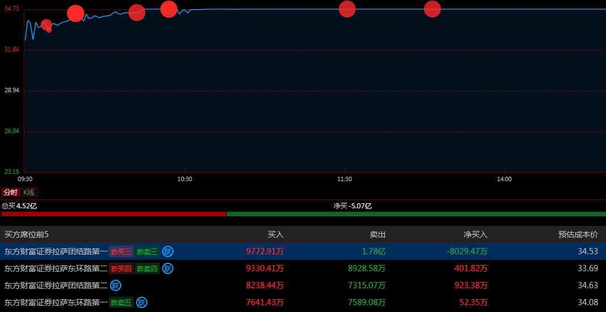Click estimated cost 34.53
606x312 pixels.
pos(588,252)
